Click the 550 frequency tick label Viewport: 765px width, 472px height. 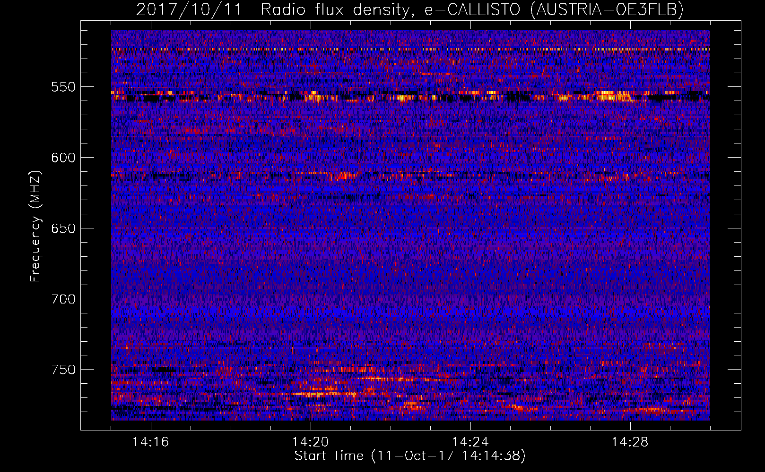(63, 87)
